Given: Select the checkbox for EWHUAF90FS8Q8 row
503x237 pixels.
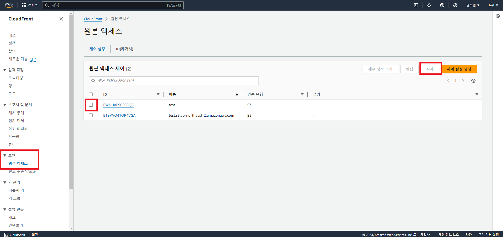Looking at the screenshot, I should [x=91, y=105].
